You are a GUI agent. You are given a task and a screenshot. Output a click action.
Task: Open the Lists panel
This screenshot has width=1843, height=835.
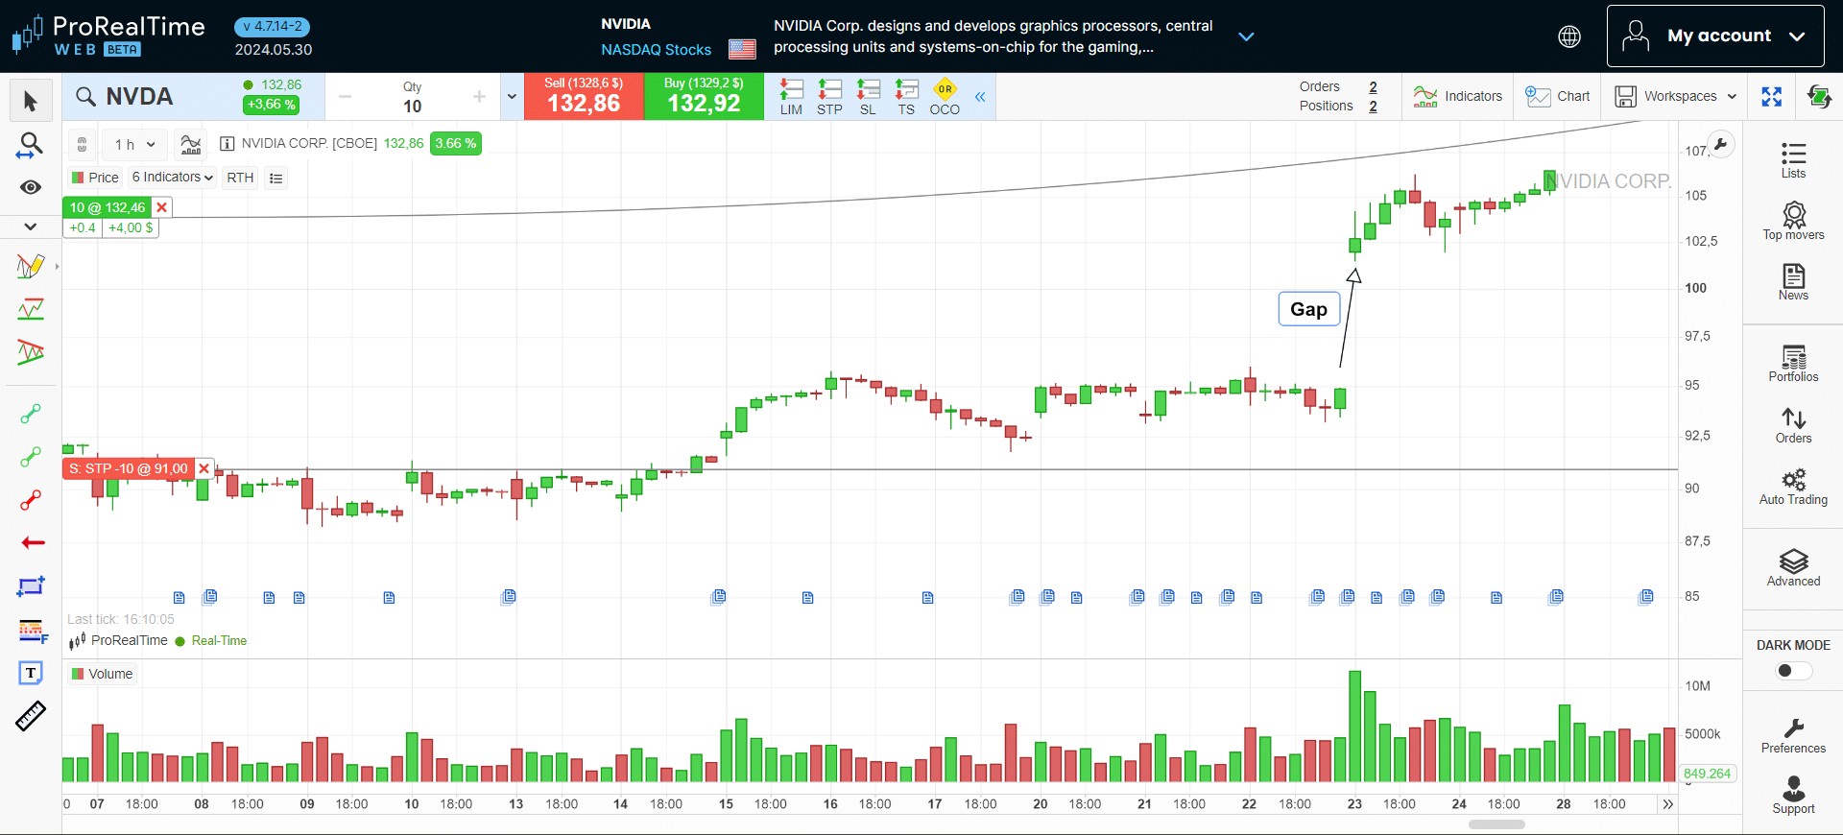[x=1793, y=160]
